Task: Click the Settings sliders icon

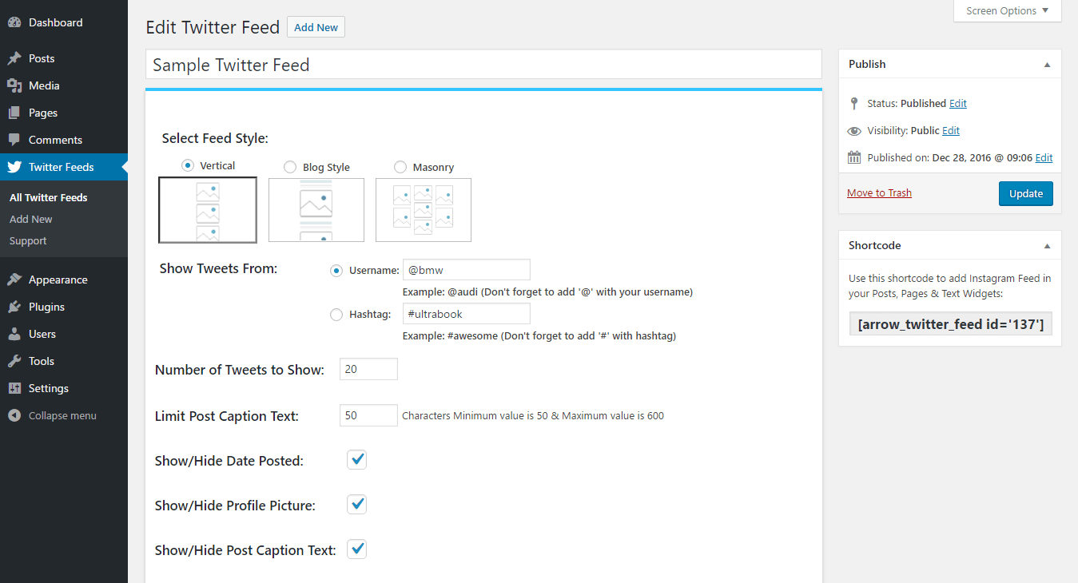Action: point(14,388)
